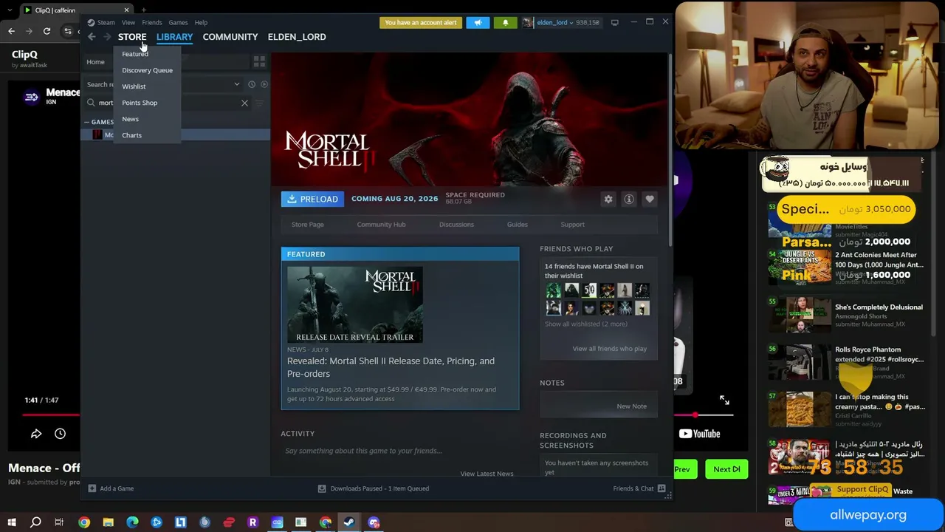Click the account alert banner
This screenshot has height=532, width=945.
(x=421, y=22)
